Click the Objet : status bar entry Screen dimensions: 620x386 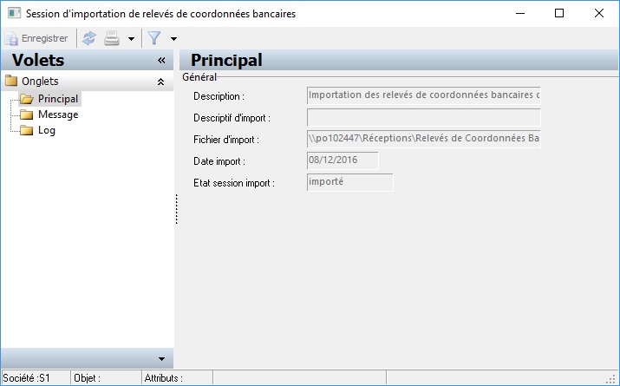coord(88,378)
